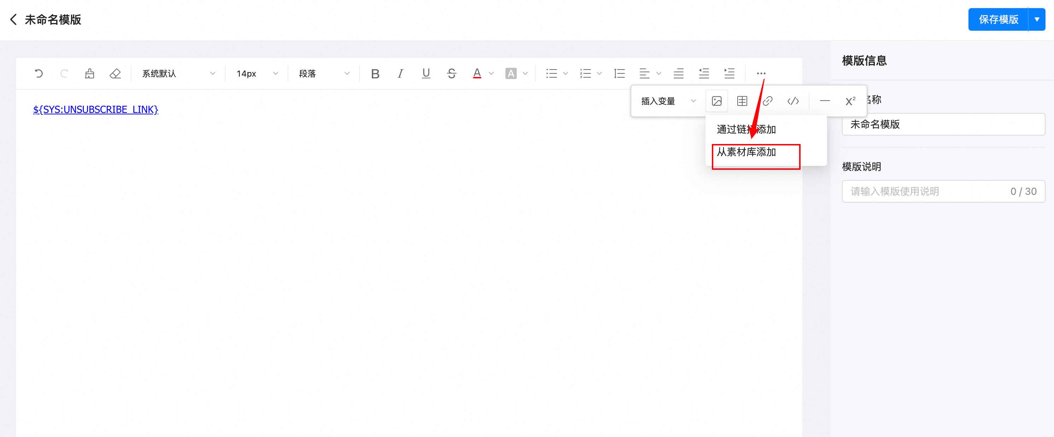Image resolution: width=1054 pixels, height=437 pixels.
Task: Click the insert image icon
Action: [x=716, y=101]
